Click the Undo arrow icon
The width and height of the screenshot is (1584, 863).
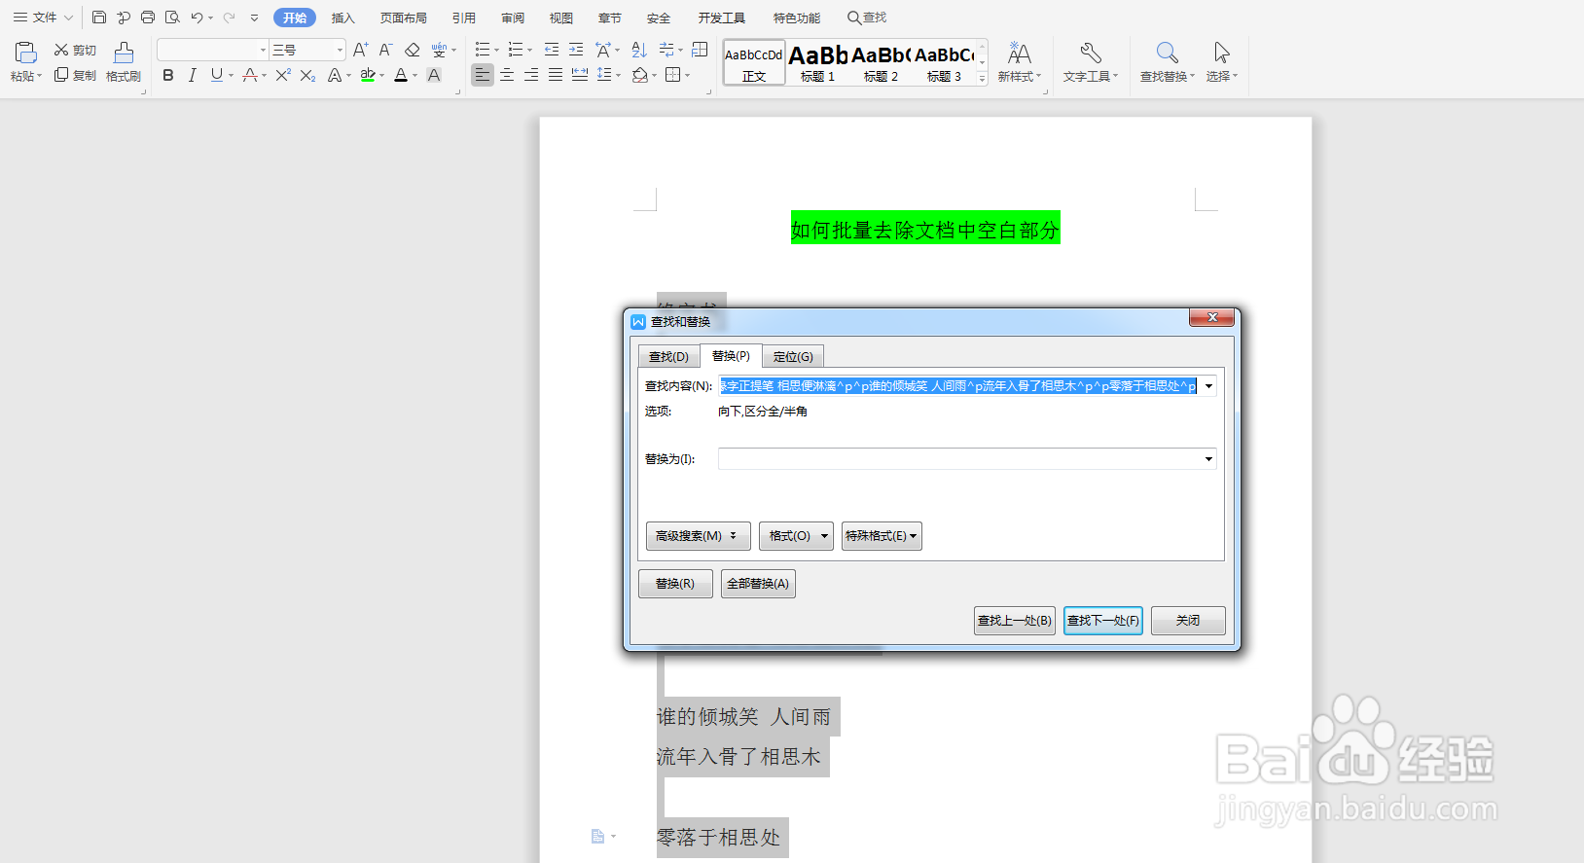(197, 18)
